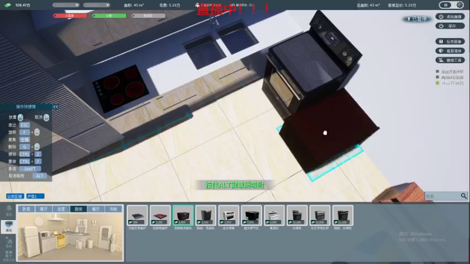Select the public area tag (公共区域)

click(15, 197)
